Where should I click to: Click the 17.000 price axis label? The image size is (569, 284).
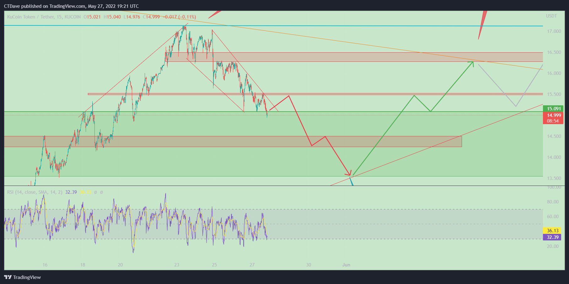(x=554, y=31)
